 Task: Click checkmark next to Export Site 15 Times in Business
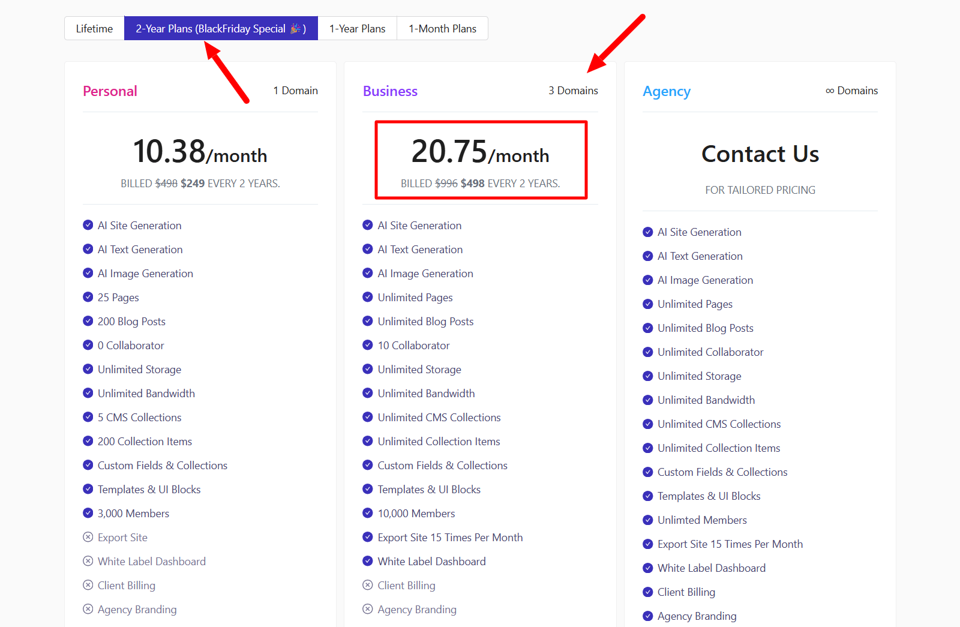[368, 537]
